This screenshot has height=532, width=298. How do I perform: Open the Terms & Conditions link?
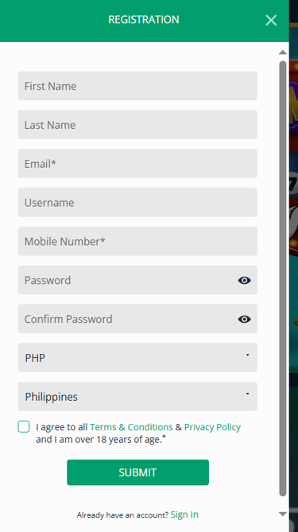coord(131,427)
